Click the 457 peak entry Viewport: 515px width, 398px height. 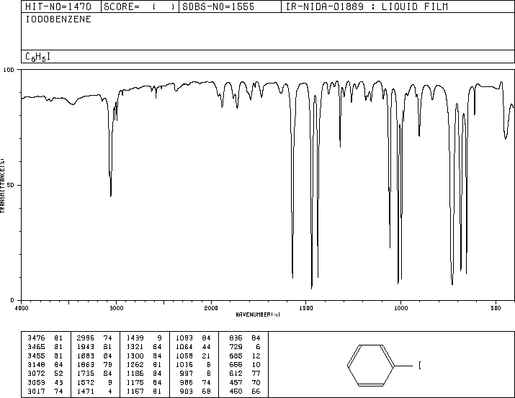click(236, 382)
